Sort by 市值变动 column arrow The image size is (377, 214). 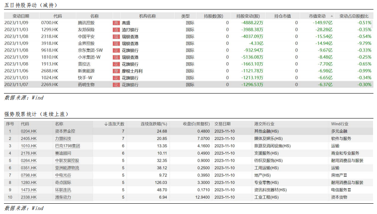pos(332,16)
